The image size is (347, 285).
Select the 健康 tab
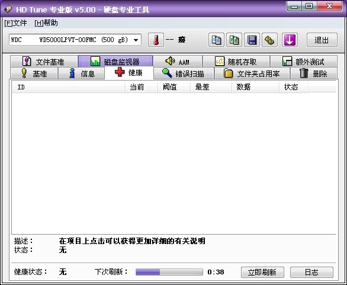pos(129,73)
